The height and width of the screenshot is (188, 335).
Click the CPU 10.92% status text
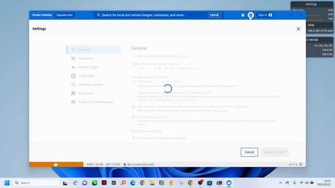(x=113, y=164)
